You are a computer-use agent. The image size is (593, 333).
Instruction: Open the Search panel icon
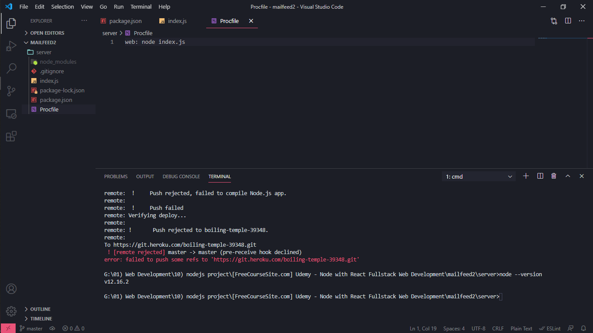pos(11,68)
